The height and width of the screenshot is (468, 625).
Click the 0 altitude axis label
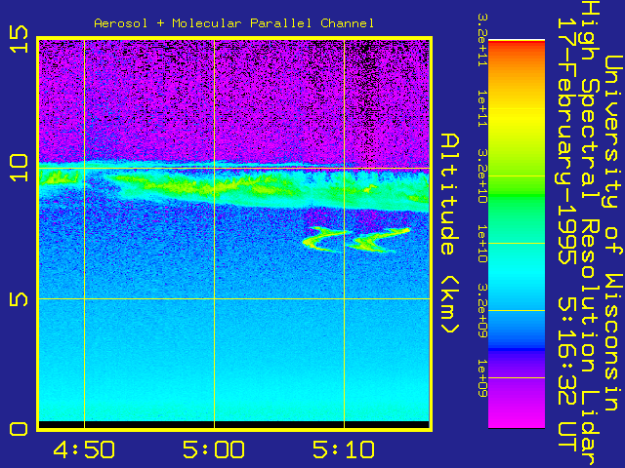[19, 429]
